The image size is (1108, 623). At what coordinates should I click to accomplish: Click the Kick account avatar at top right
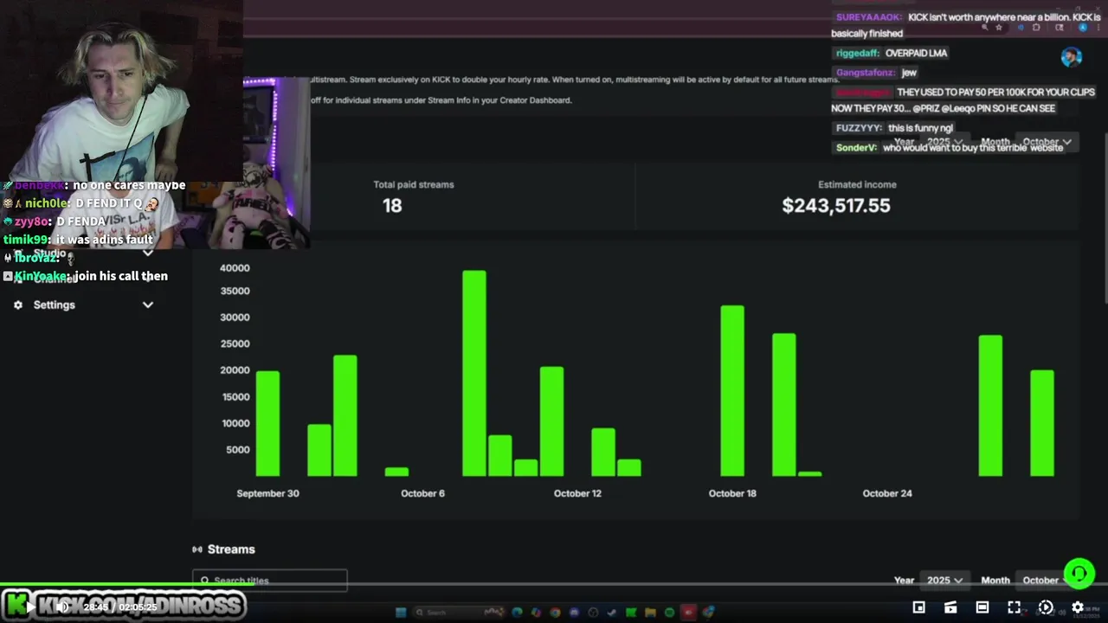(x=1072, y=57)
